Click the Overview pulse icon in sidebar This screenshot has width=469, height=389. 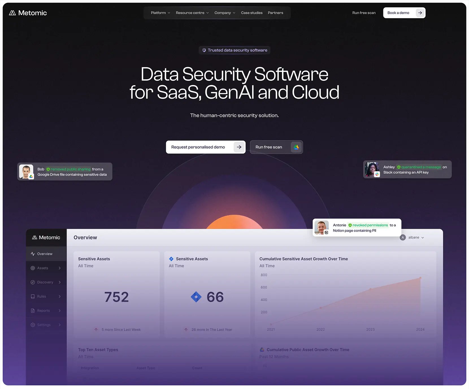pos(33,254)
